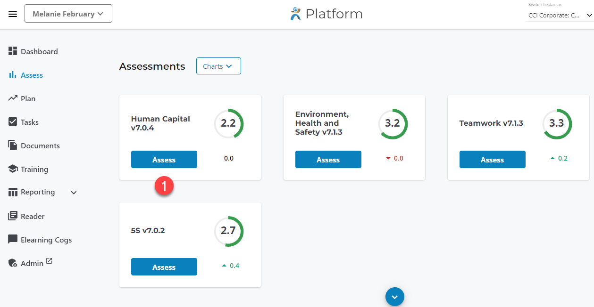Image resolution: width=594 pixels, height=307 pixels.
Task: Click the 0.0 change value under Human Capital
Action: pyautogui.click(x=229, y=158)
